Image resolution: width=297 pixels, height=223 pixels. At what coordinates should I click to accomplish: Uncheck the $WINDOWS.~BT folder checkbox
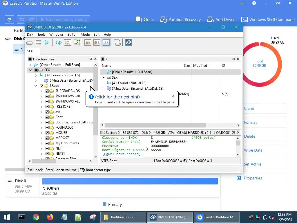[47, 96]
